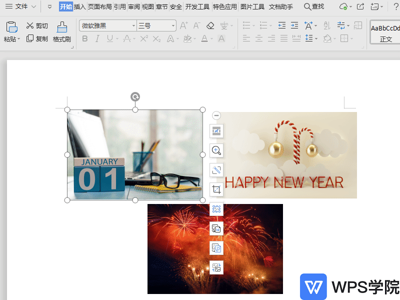Switch to the 引用 tab
This screenshot has width=400, height=300.
[x=120, y=6]
